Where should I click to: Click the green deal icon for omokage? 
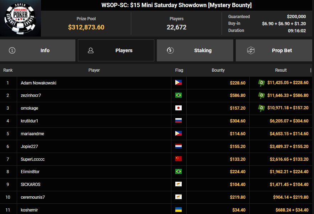click(262, 108)
